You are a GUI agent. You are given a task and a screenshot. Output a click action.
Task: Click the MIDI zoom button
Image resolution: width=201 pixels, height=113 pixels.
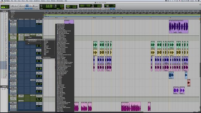pos(15,6)
